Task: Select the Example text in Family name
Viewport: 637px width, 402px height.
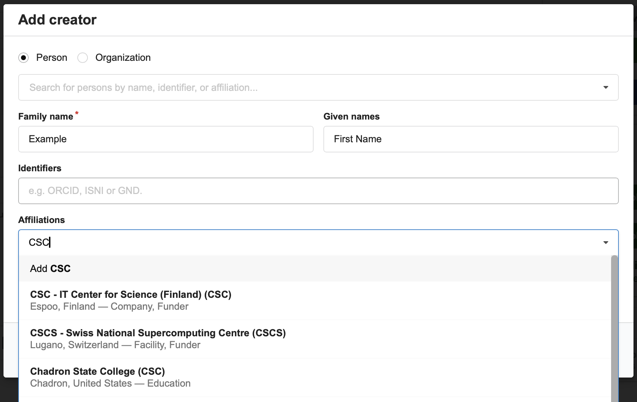Action: click(48, 139)
